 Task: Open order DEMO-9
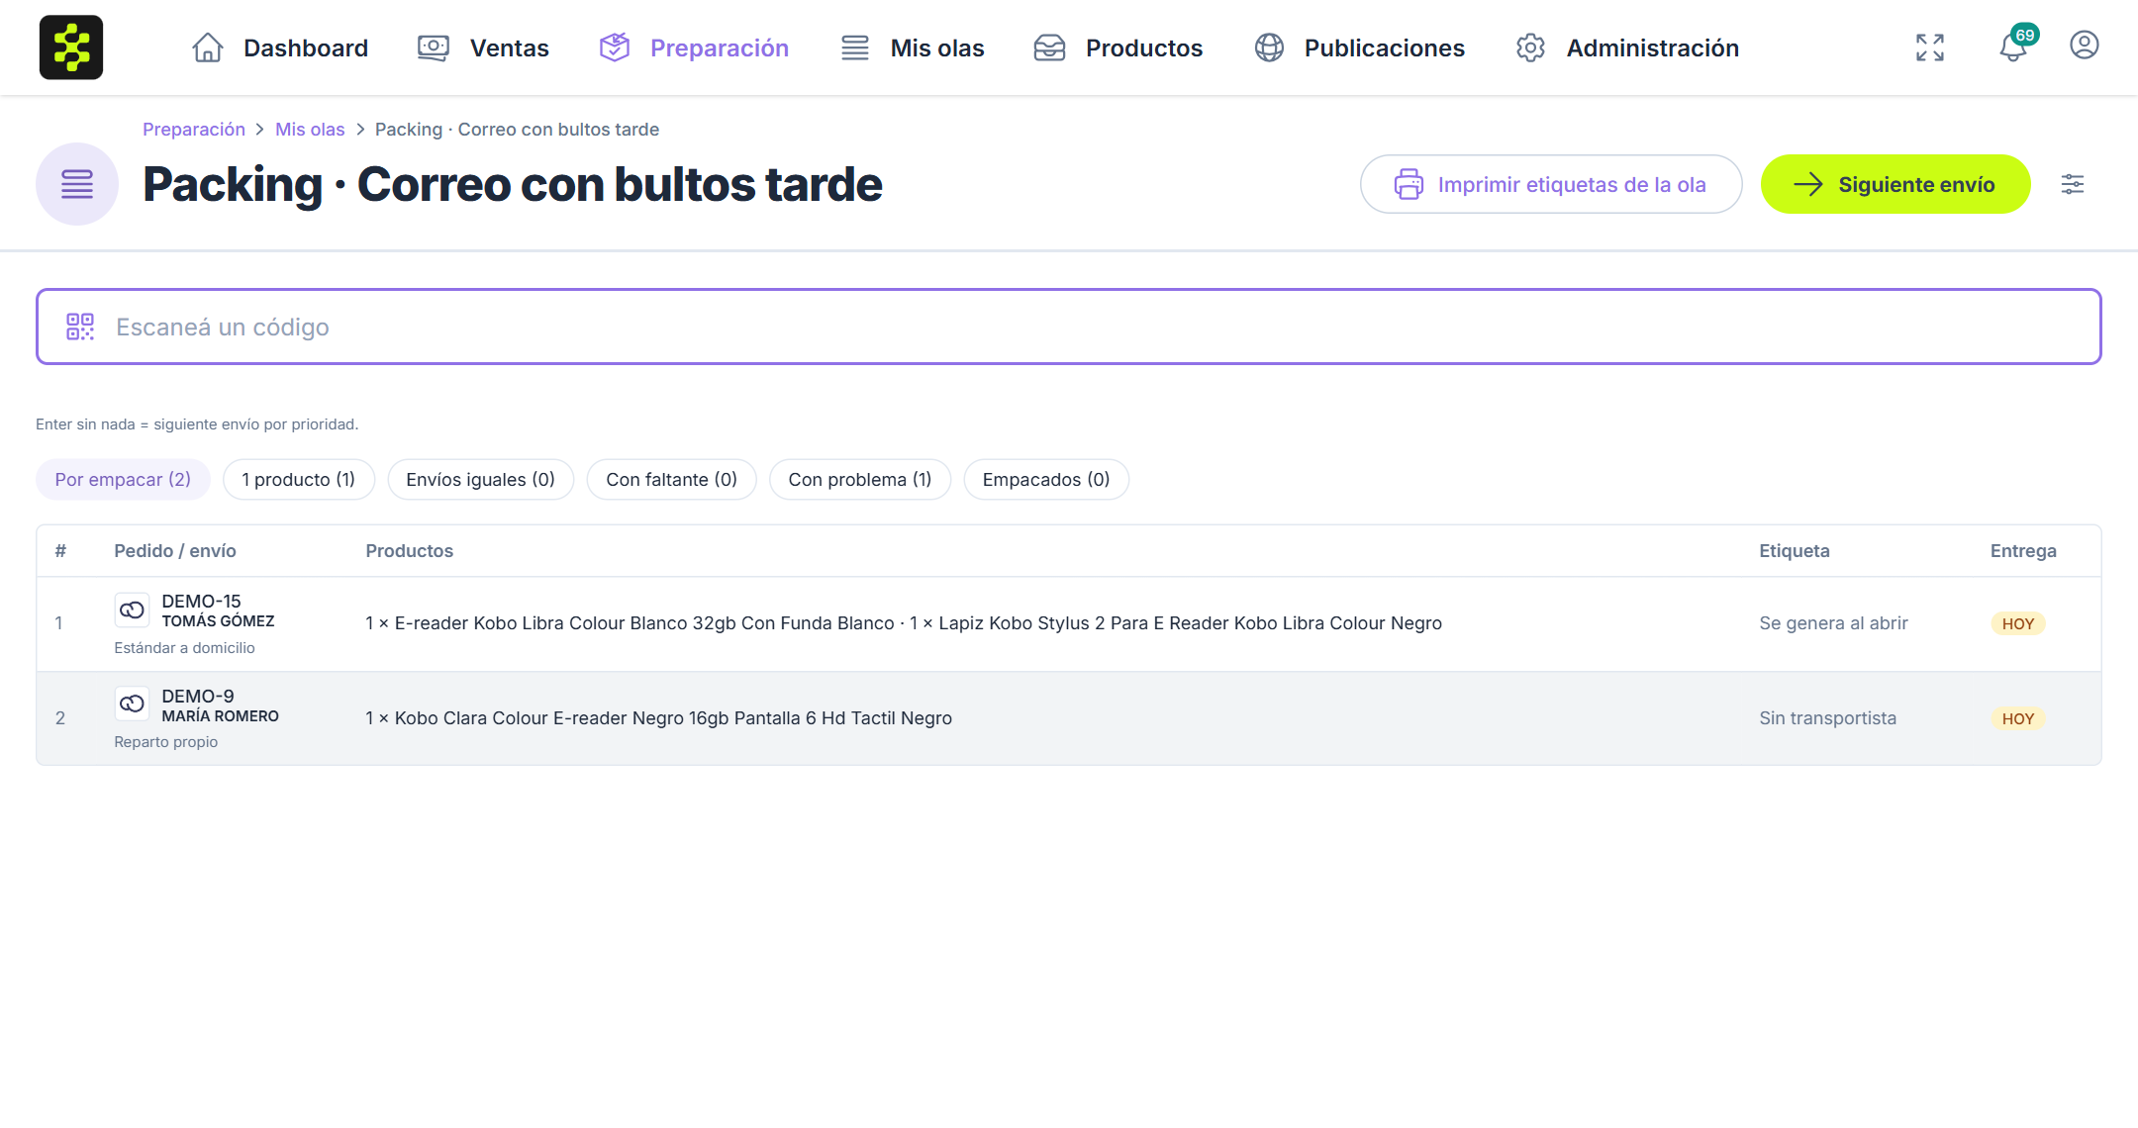click(198, 696)
